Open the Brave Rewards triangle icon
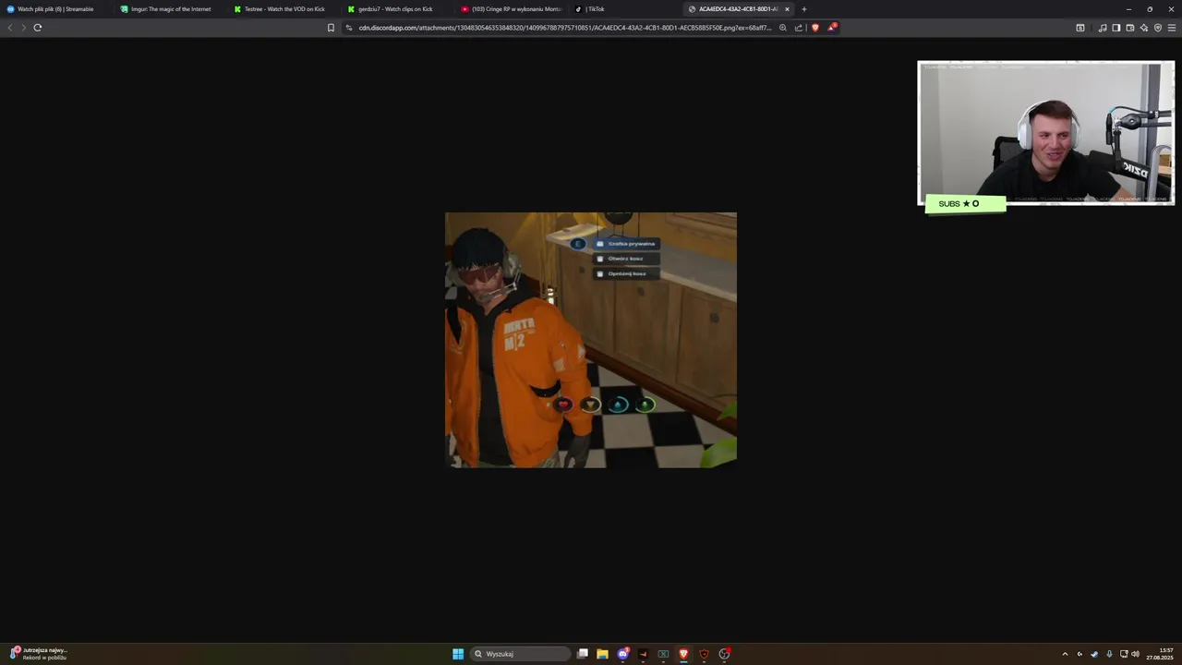The height and width of the screenshot is (665, 1182). pos(831,28)
